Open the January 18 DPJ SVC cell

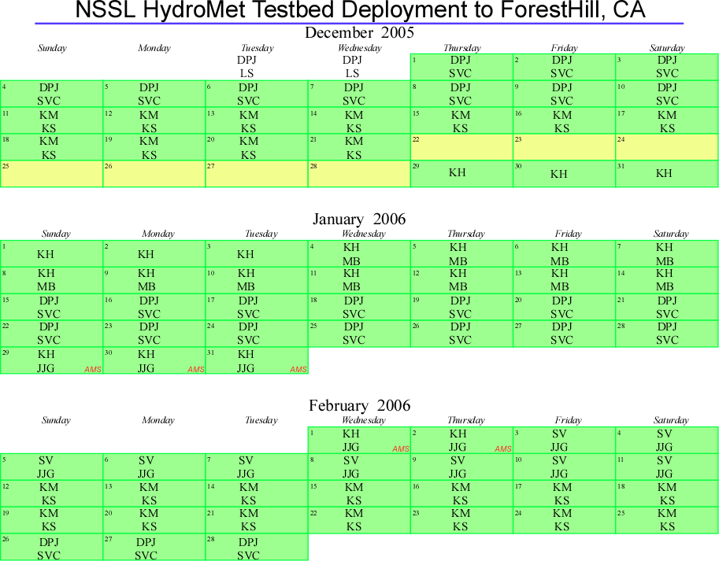[359, 308]
